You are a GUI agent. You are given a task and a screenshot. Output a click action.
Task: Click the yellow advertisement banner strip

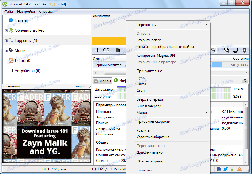[x=109, y=41]
